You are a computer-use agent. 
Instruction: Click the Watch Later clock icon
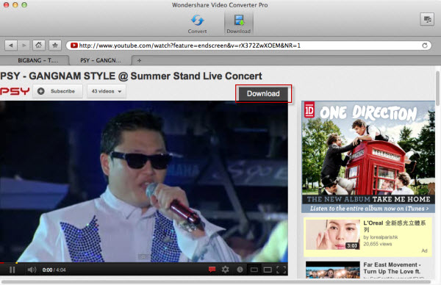(240, 270)
